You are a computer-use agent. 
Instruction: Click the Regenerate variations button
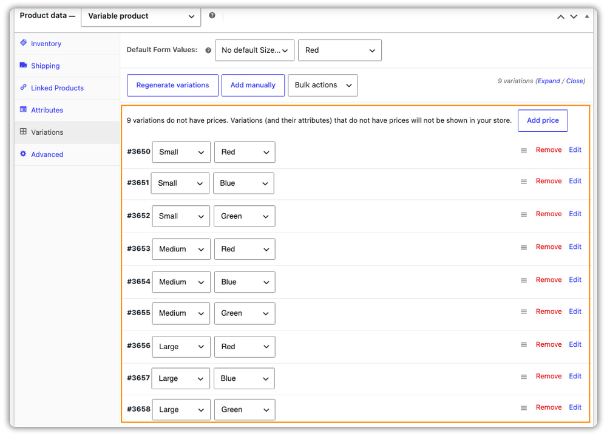tap(172, 85)
